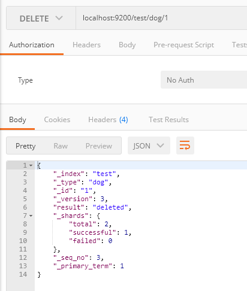Click the "deleted" result value
Viewport: 247px width, 291px height.
point(110,207)
